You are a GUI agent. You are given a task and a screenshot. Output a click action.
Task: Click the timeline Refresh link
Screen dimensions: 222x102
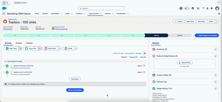pyautogui.click(x=124, y=57)
